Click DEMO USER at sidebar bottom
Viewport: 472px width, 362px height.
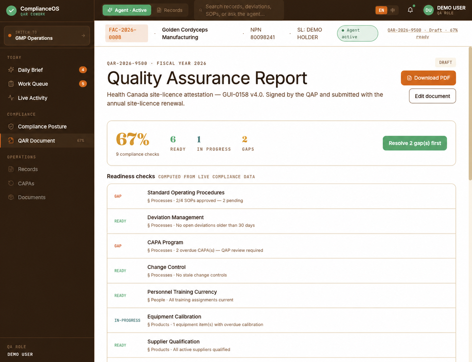coord(20,354)
